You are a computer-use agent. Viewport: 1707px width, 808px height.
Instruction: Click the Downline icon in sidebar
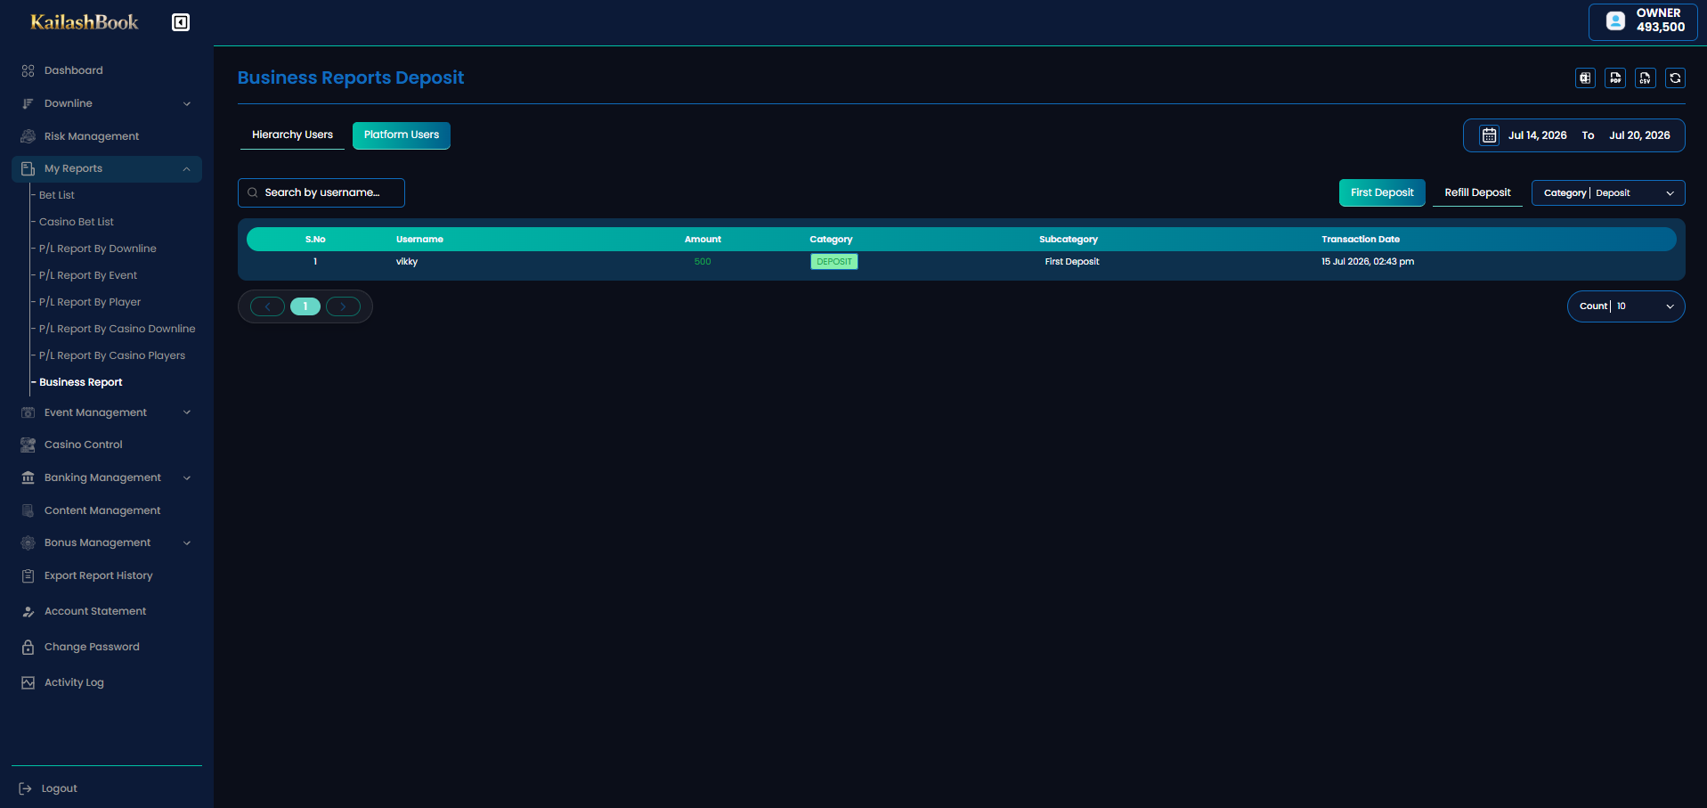(28, 103)
